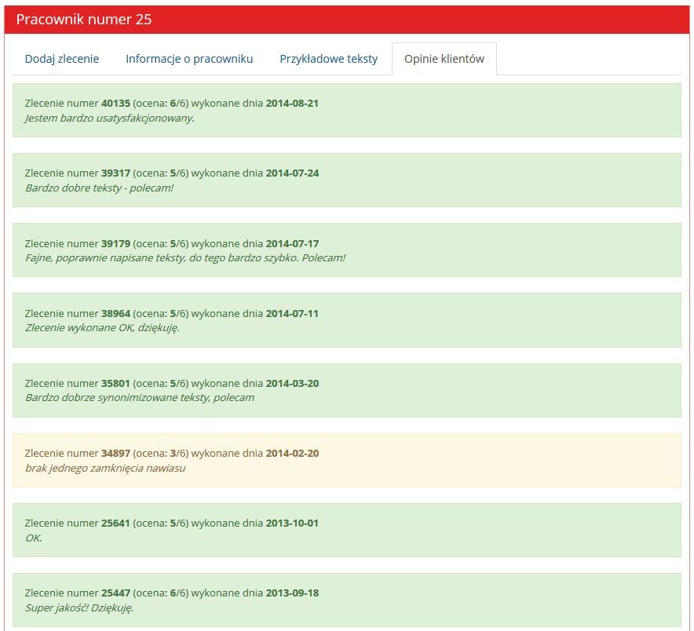Image resolution: width=694 pixels, height=631 pixels.
Task: Click comment 'Zlecenie wykonane OK, dziękuję.'
Action: tap(102, 328)
